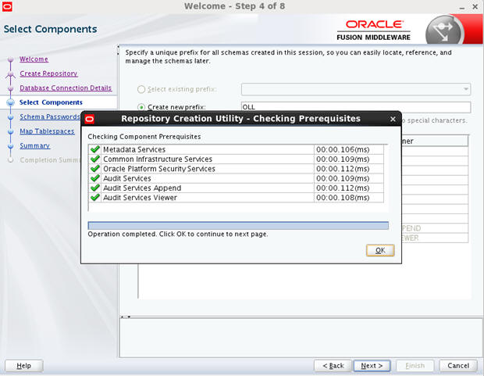Click the Select Components step bullet icon

[11, 102]
